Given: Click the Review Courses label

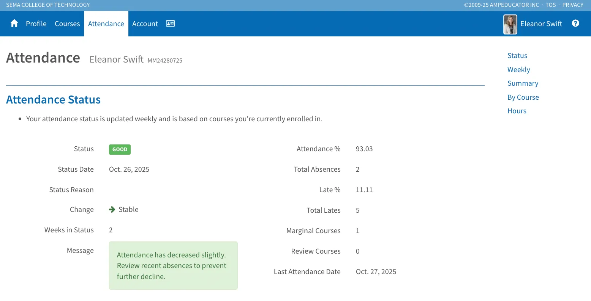Looking at the screenshot, I should 316,251.
